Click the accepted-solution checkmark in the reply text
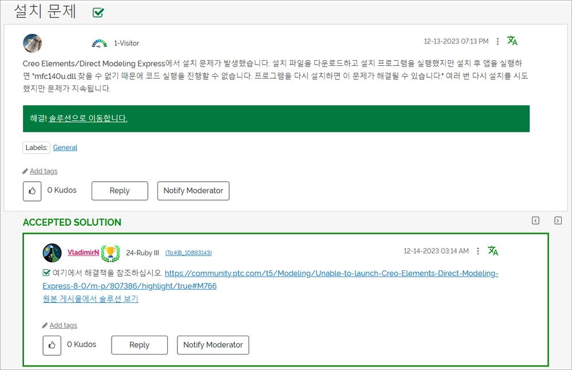 (46, 273)
